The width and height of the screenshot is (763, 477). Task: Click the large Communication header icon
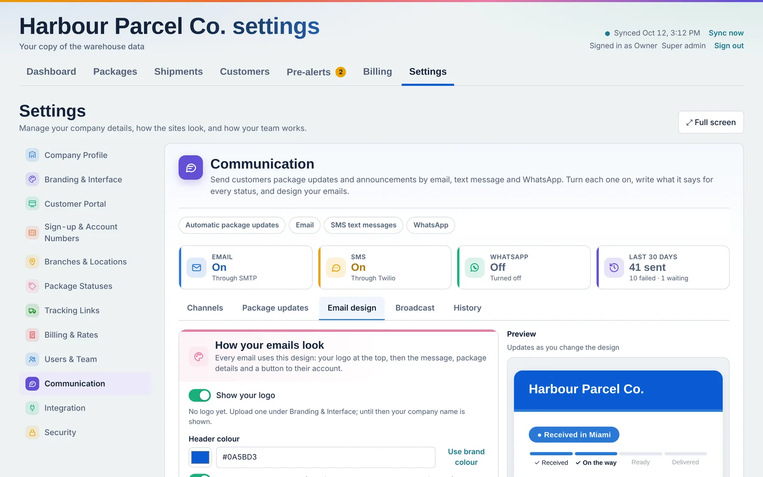(x=191, y=168)
